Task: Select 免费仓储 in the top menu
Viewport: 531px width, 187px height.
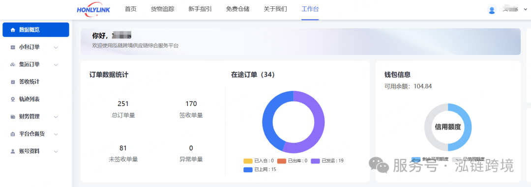Action: point(237,9)
